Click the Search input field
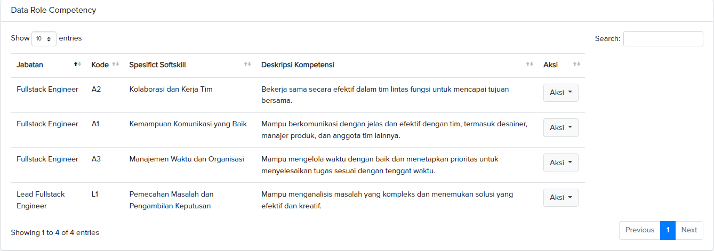This screenshot has height=251, width=714. tap(663, 39)
